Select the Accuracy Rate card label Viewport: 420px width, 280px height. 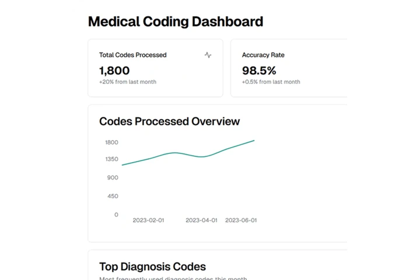tap(263, 55)
